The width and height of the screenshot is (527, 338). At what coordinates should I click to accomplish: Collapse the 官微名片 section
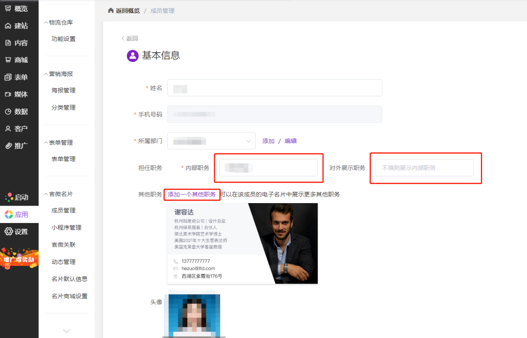[46, 194]
